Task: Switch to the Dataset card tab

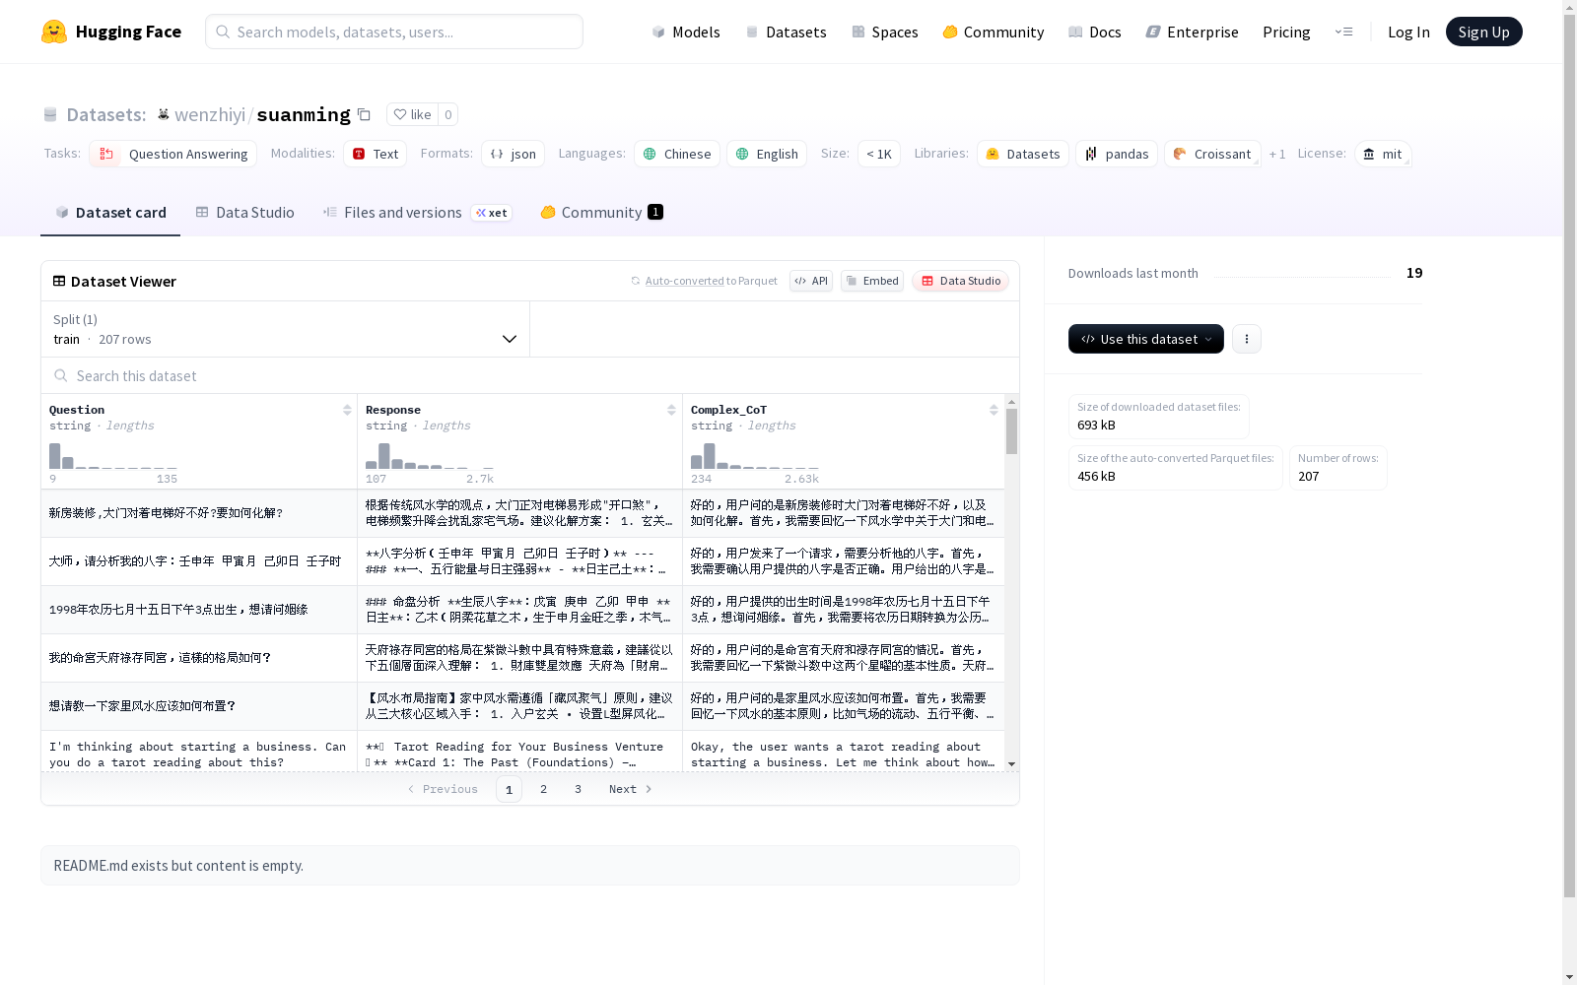Action: [110, 213]
